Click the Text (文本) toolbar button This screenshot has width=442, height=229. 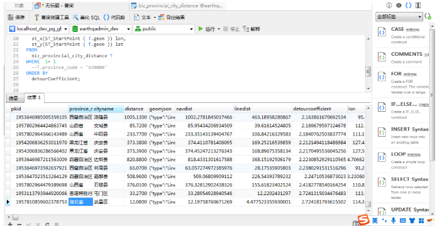[x=143, y=18]
